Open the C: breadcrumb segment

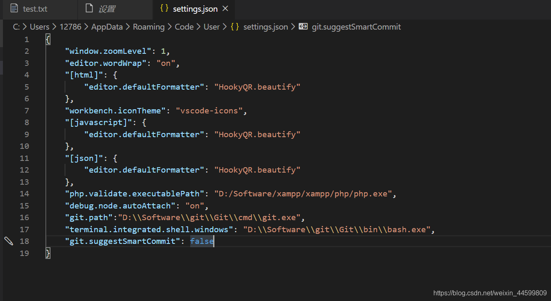pos(16,27)
